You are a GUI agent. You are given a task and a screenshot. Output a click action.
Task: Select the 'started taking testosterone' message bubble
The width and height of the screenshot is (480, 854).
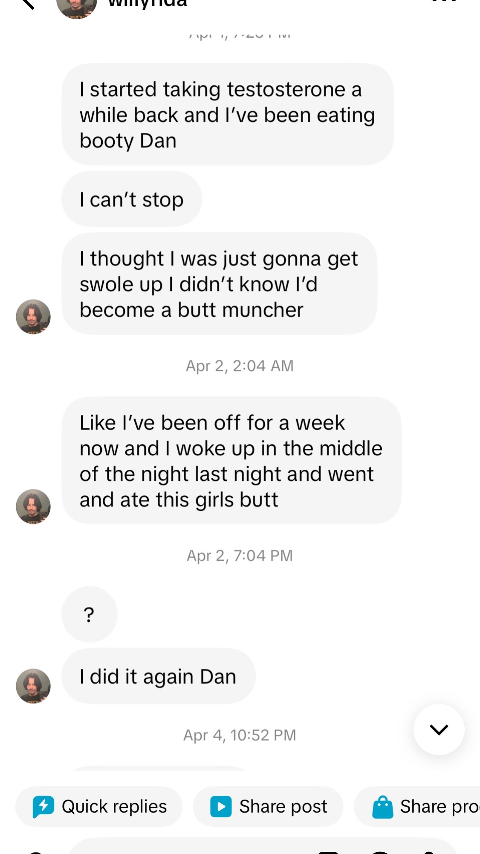pyautogui.click(x=228, y=114)
